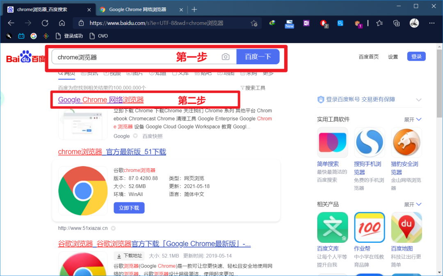Go to 百度首页 link
Screen dimensions: 443x276
coord(369,57)
